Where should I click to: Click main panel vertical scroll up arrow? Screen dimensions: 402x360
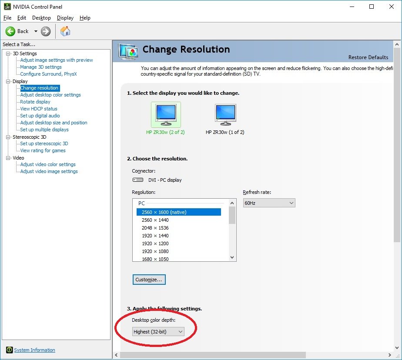[x=397, y=44]
